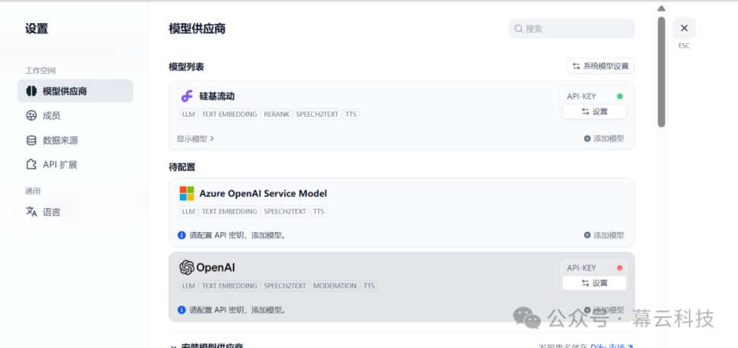Click 添加模型 for 硅基流动
This screenshot has height=348, width=738.
click(x=604, y=139)
